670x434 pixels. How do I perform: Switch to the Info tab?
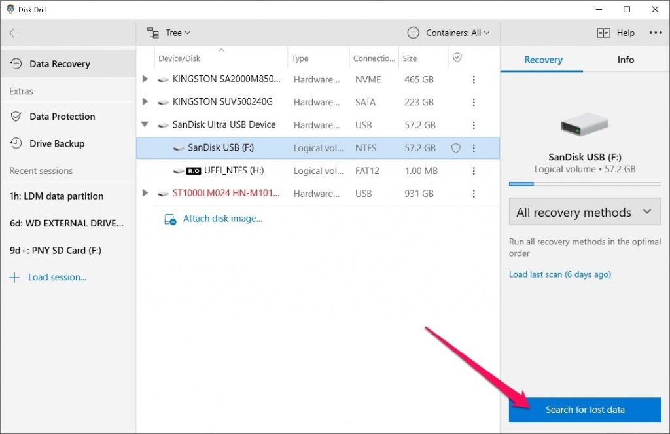625,59
